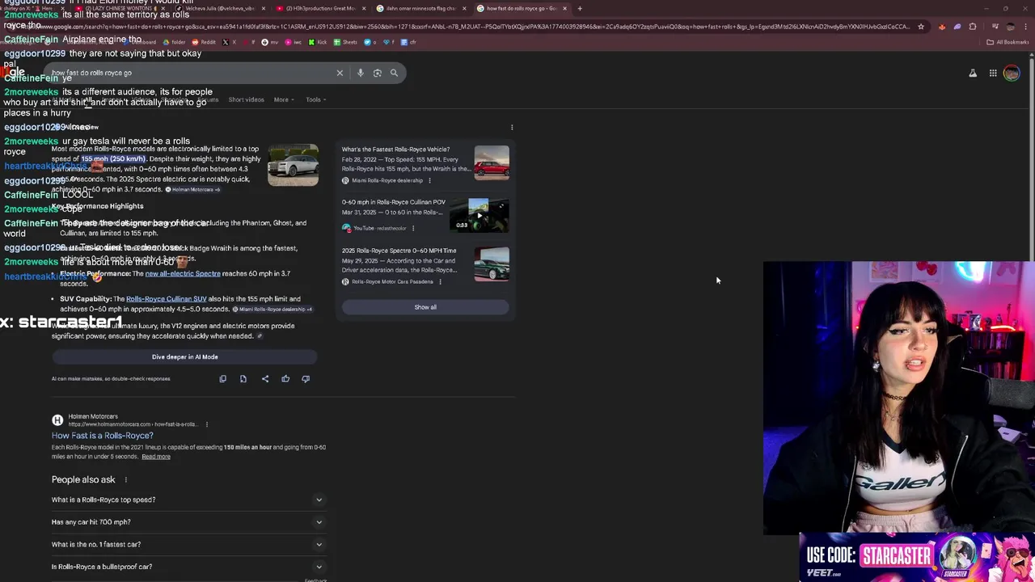Image resolution: width=1035 pixels, height=582 pixels.
Task: Open the X bookmark in bookmarks bar
Action: (230, 42)
